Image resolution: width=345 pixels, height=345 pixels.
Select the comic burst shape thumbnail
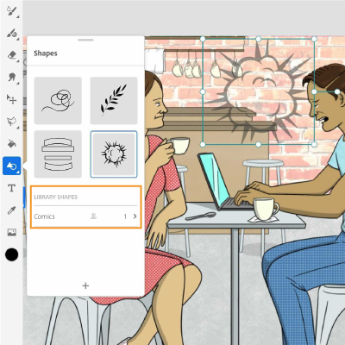(114, 154)
